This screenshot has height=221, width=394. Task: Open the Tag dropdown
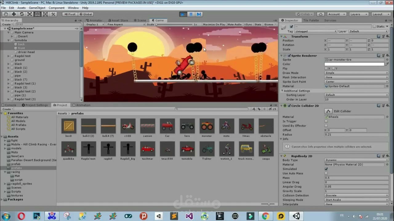(316, 31)
